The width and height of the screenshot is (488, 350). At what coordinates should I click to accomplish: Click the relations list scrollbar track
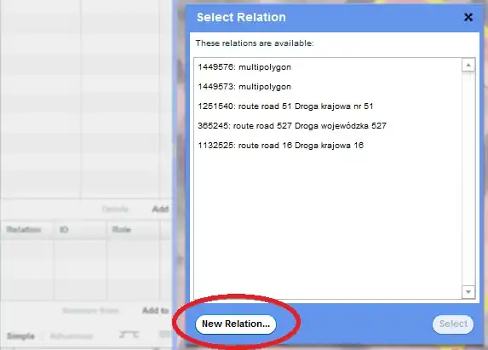click(468, 178)
